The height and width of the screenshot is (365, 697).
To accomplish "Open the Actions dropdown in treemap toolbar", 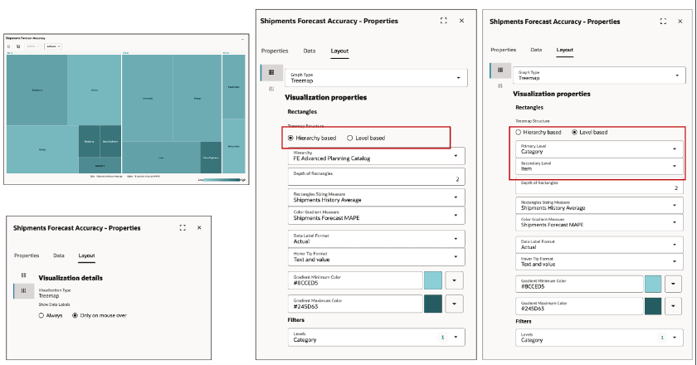I will (53, 46).
